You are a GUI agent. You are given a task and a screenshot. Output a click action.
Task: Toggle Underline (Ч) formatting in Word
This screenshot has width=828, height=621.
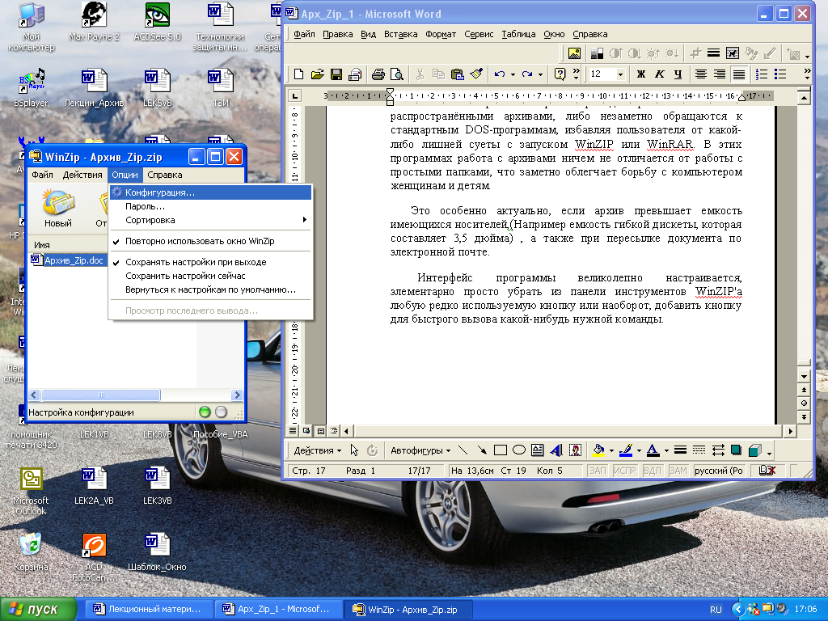[678, 74]
